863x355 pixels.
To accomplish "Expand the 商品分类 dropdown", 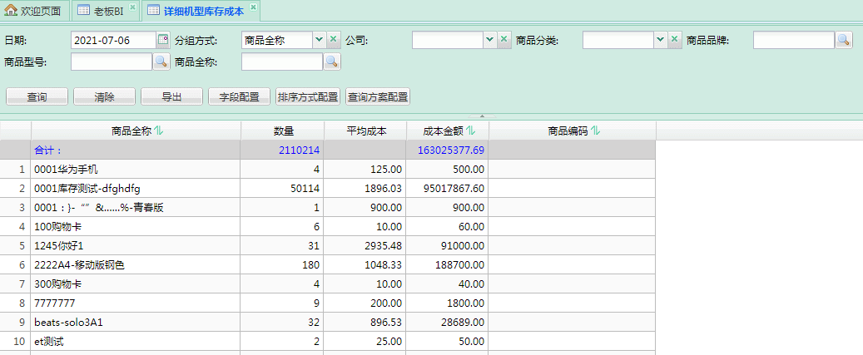I will coord(660,40).
